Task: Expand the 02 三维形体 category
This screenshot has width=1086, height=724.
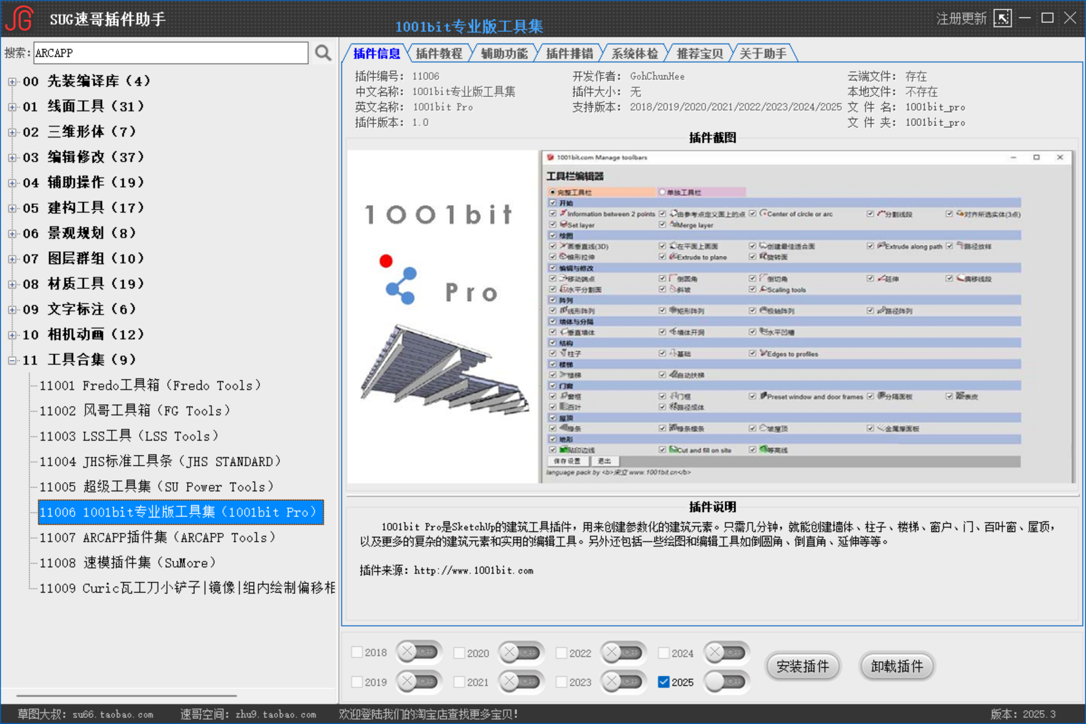Action: coord(12,133)
